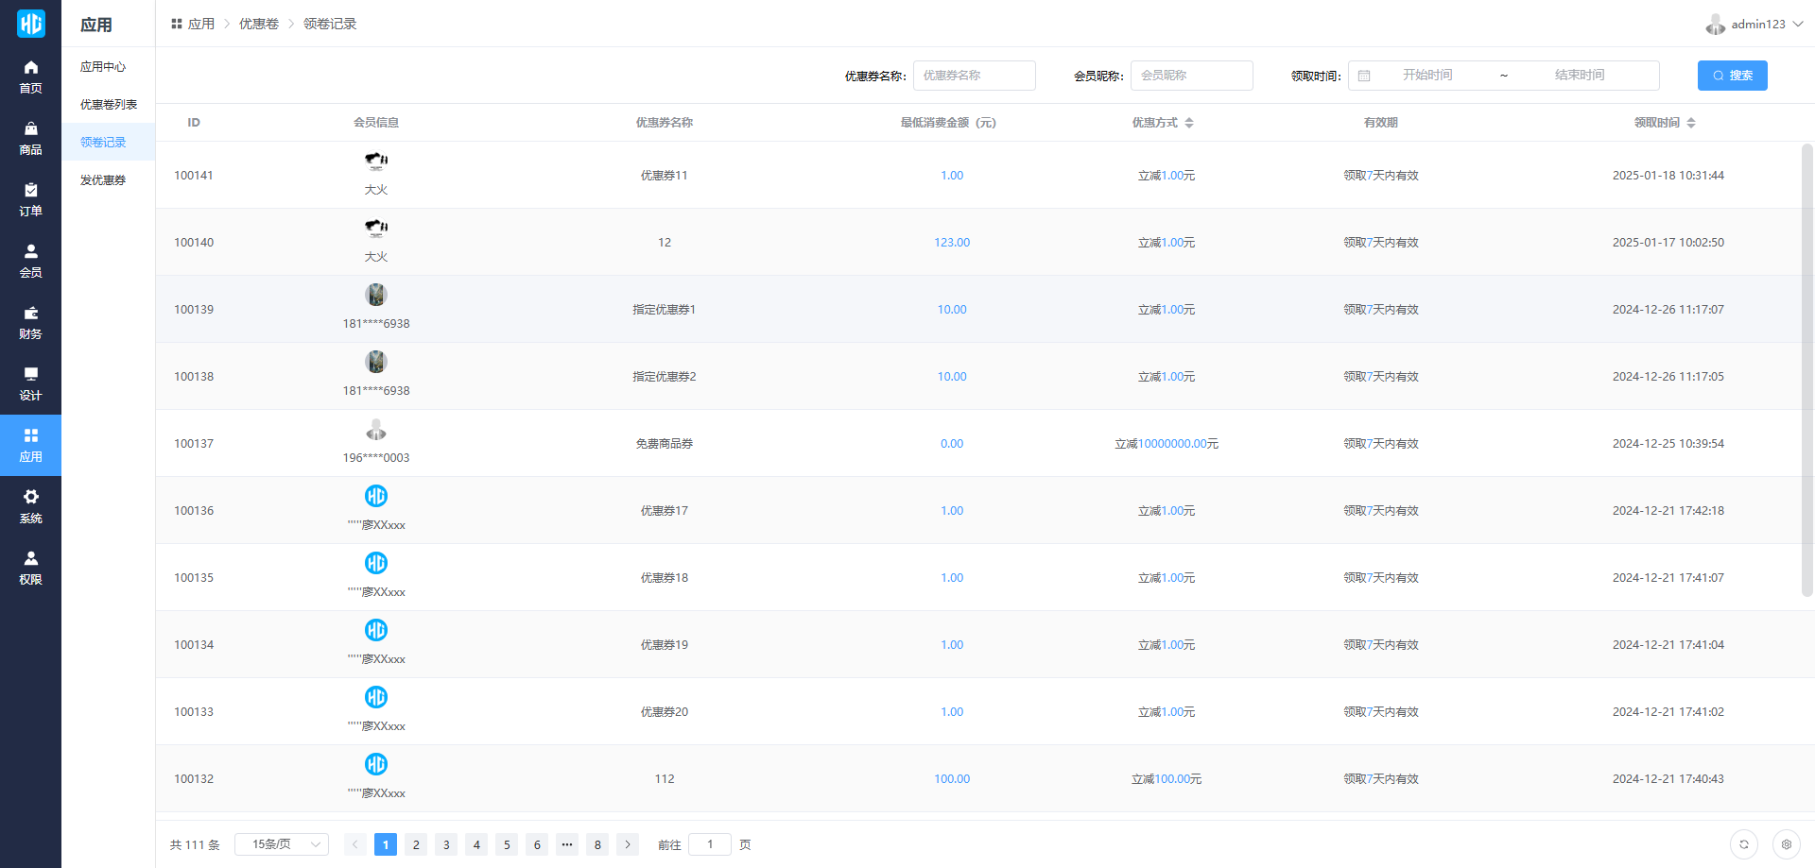Click the refresh icon at bottom right
The image size is (1815, 868).
(x=1744, y=844)
